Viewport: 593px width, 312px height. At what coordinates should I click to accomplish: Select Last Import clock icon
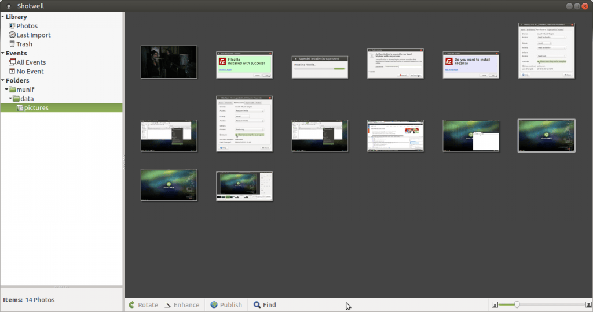click(x=12, y=35)
